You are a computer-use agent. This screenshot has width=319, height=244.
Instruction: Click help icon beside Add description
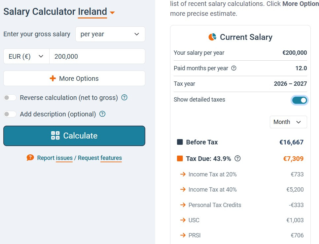click(102, 114)
